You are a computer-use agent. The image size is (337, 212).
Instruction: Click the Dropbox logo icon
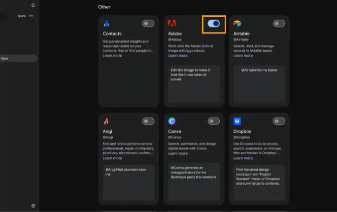[x=237, y=121]
